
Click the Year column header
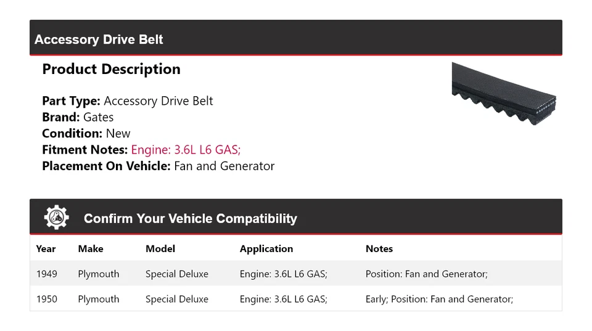46,249
